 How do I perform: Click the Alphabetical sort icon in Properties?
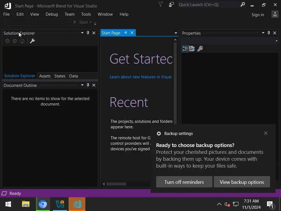pyautogui.click(x=192, y=49)
